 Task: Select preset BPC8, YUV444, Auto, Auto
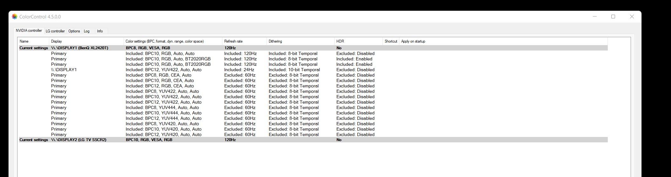(313, 107)
